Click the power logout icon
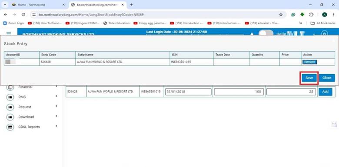Screen dimensions: 339x167 [x=324, y=34]
